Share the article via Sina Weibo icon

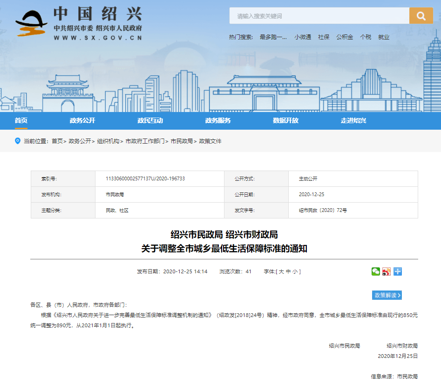point(387,271)
